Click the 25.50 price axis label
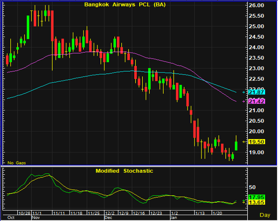 point(257,16)
